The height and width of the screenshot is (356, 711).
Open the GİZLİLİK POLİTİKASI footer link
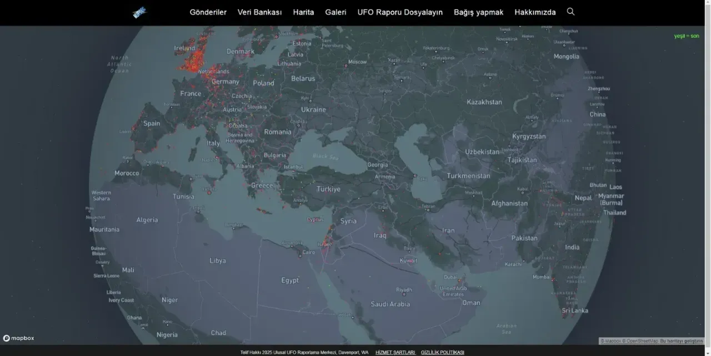442,352
